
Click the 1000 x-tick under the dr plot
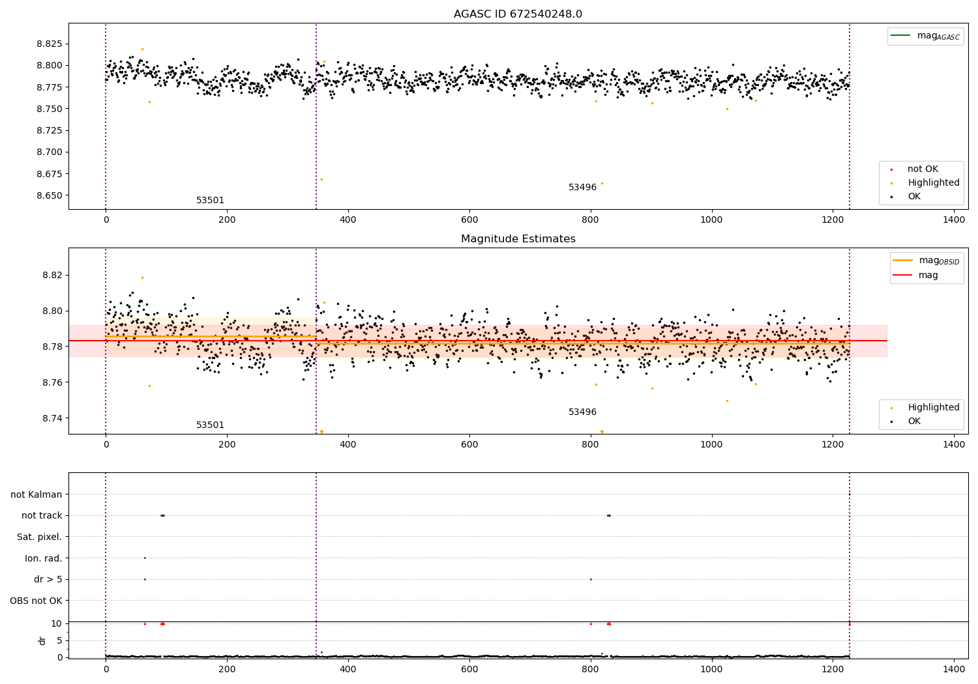tap(711, 670)
